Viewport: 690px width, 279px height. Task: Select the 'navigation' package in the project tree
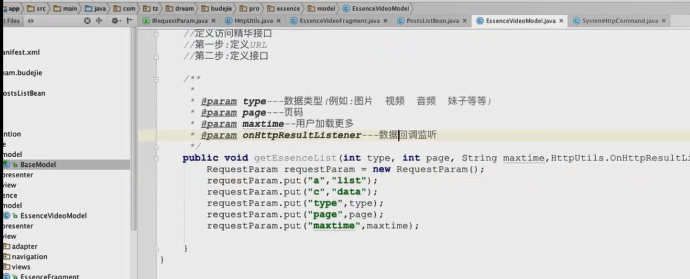click(x=30, y=256)
